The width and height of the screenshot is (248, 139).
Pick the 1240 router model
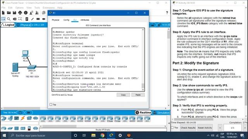pos(102,119)
